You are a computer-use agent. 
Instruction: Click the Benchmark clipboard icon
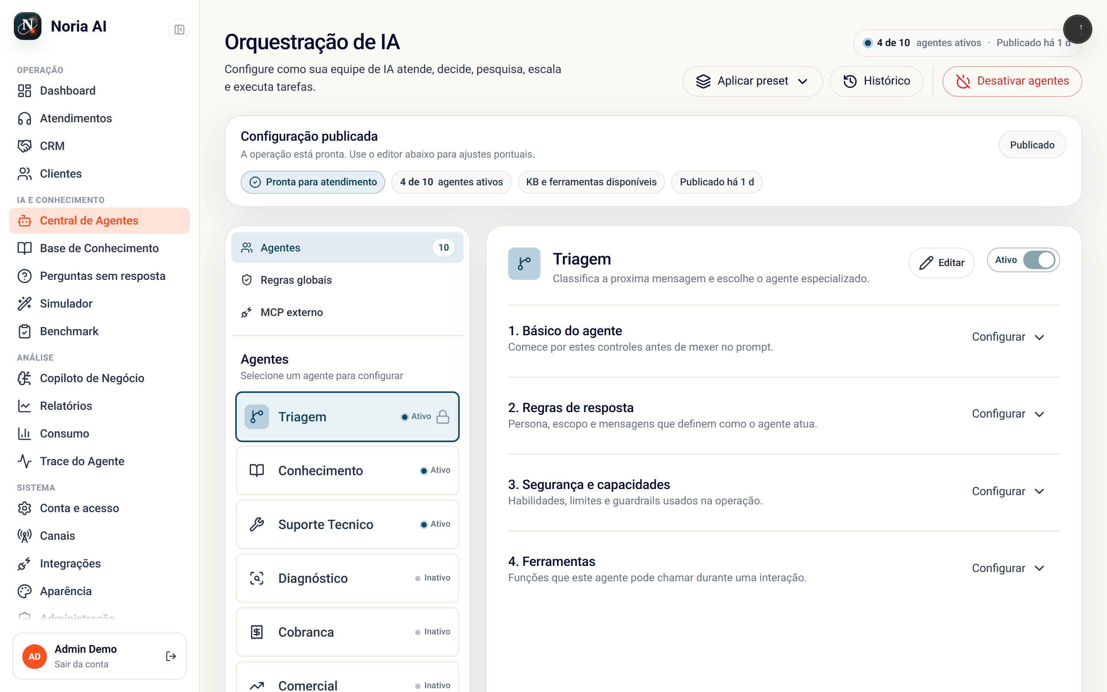pos(24,331)
